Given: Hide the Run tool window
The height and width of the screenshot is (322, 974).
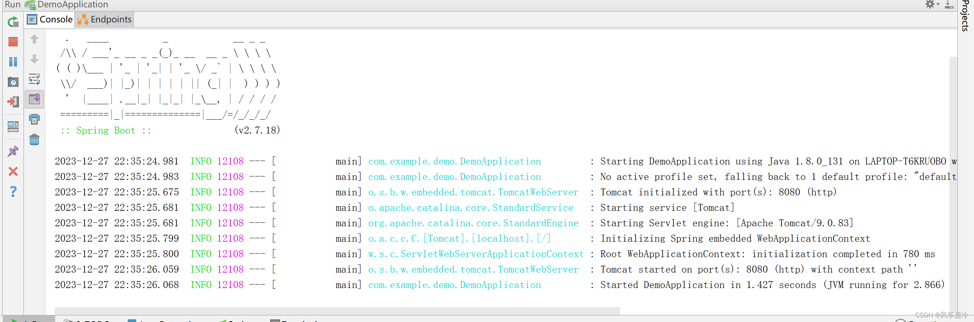Looking at the screenshot, I should 949,5.
